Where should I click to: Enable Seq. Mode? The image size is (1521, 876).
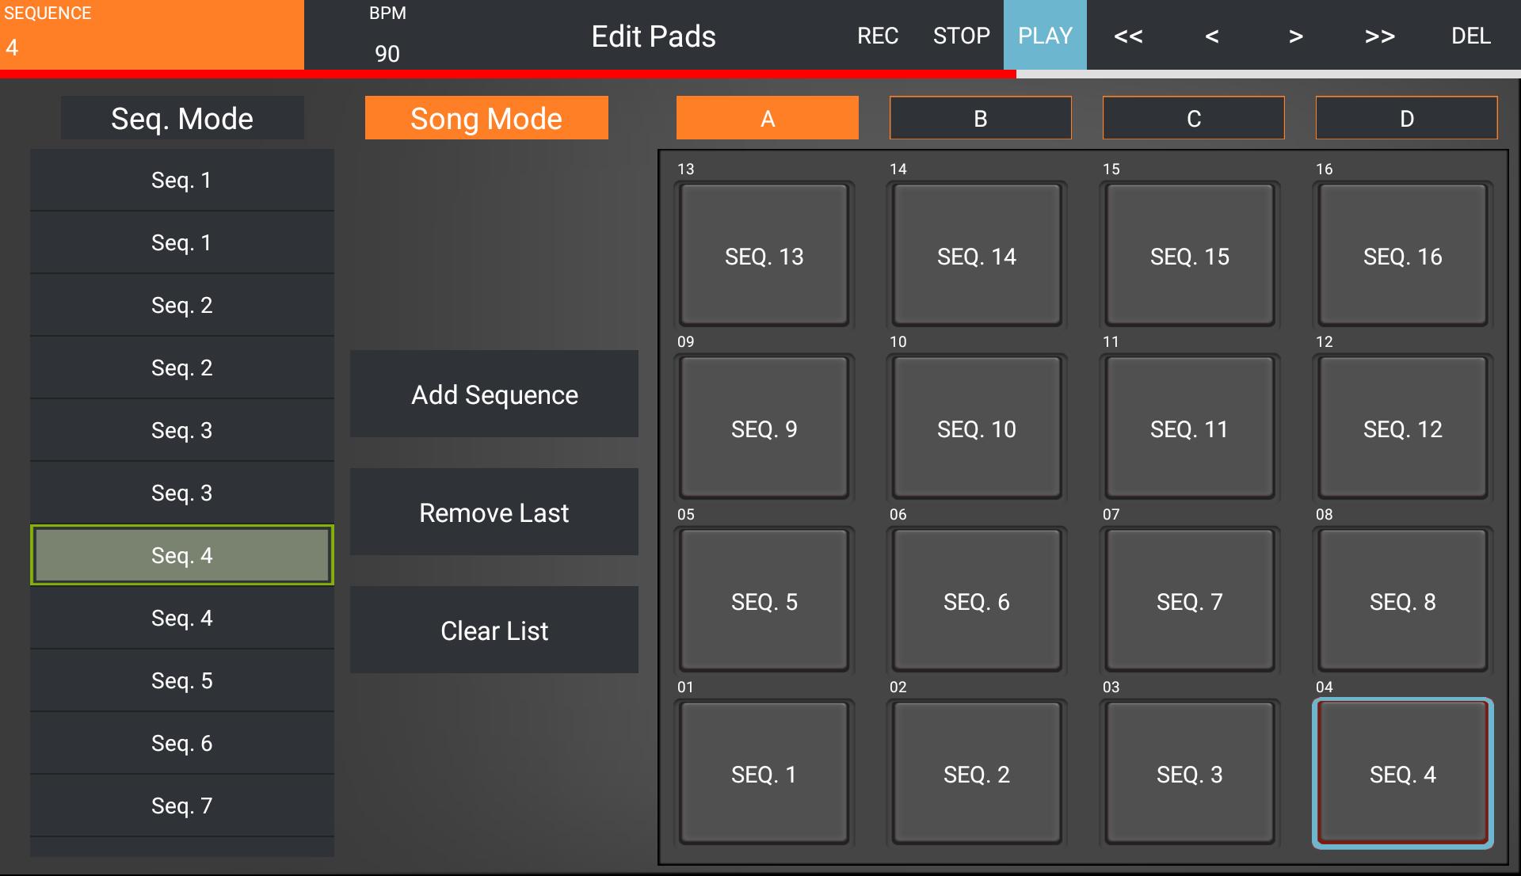[x=181, y=118]
